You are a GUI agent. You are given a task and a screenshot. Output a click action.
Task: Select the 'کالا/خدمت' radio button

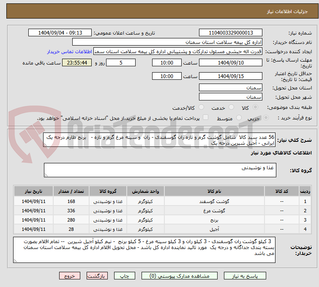click(x=201, y=107)
